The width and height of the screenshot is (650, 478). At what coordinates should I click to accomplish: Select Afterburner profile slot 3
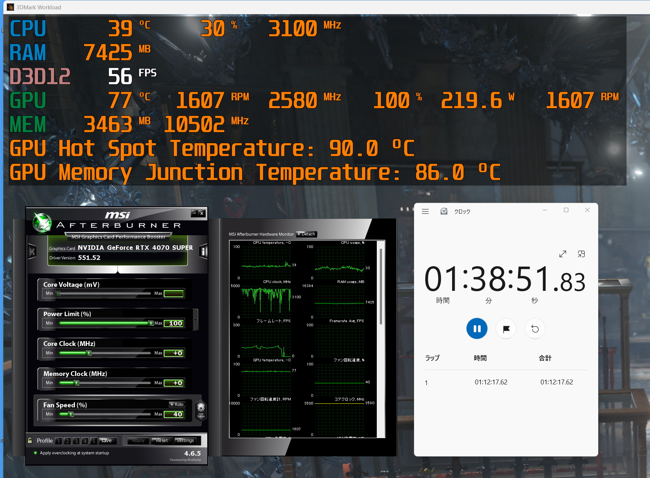point(76,441)
